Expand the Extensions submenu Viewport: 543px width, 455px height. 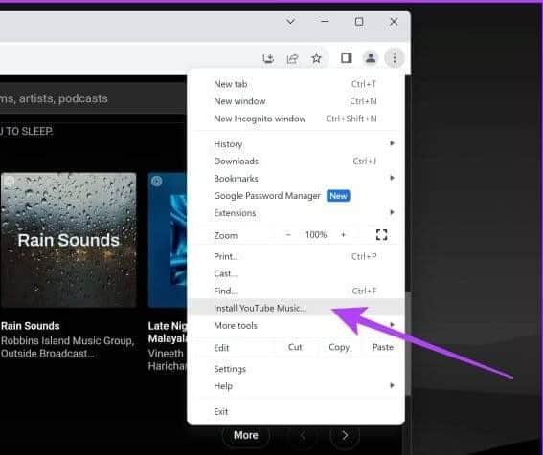coord(295,213)
